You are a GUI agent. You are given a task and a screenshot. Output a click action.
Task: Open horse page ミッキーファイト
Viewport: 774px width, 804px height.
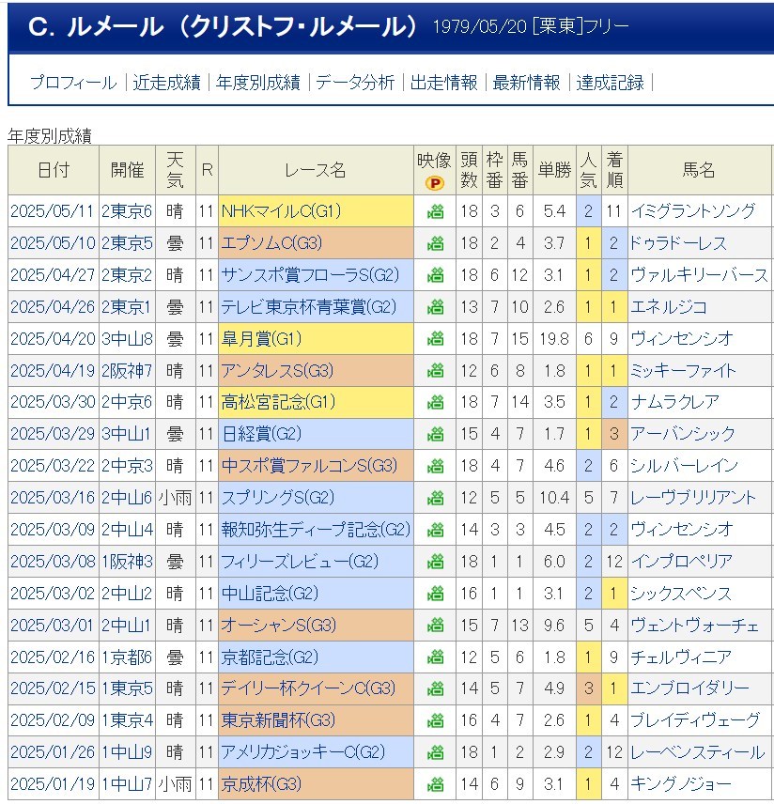[x=683, y=371]
